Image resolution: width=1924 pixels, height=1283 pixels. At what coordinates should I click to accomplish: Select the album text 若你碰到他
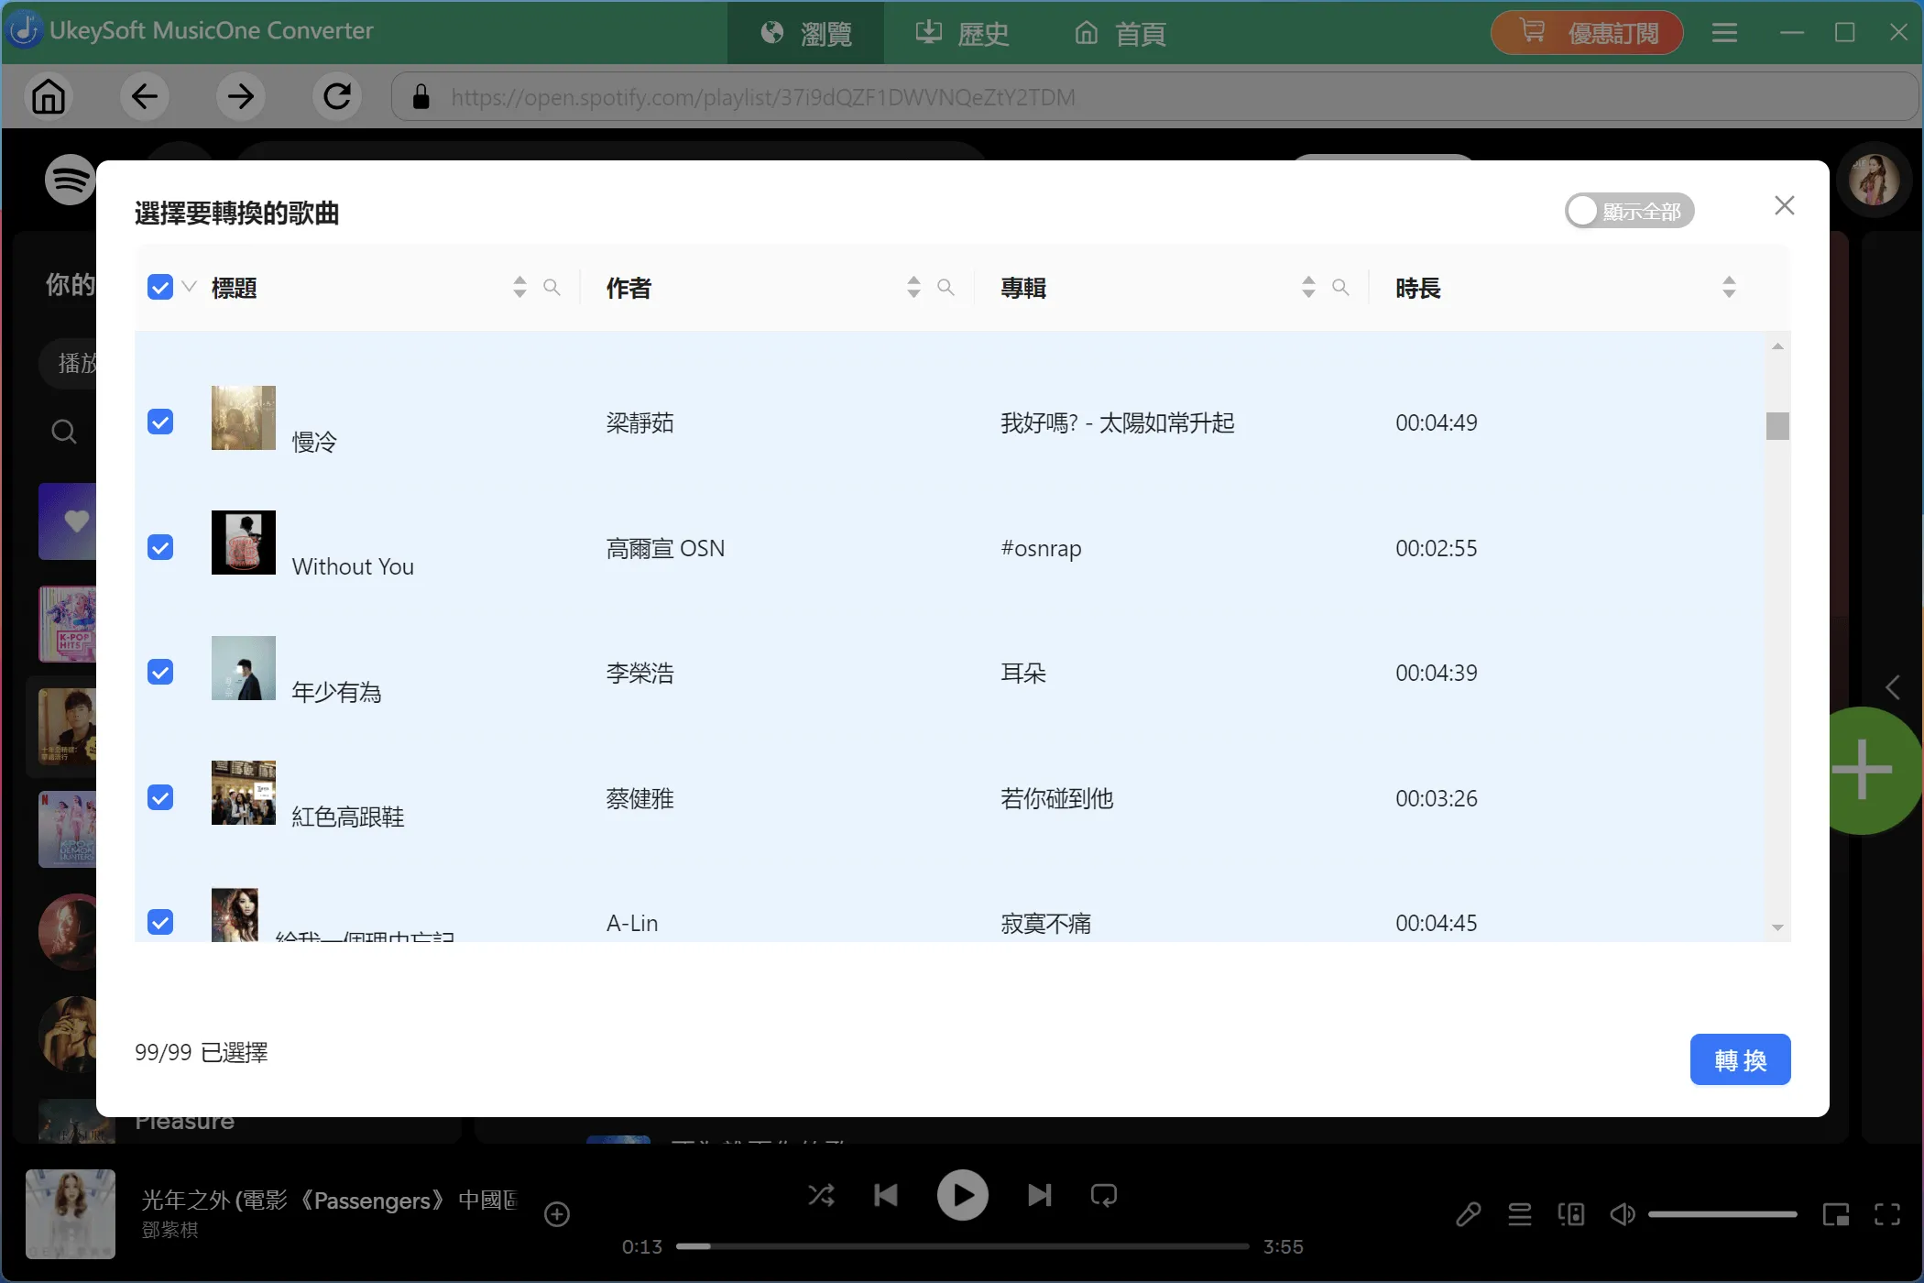(1056, 798)
